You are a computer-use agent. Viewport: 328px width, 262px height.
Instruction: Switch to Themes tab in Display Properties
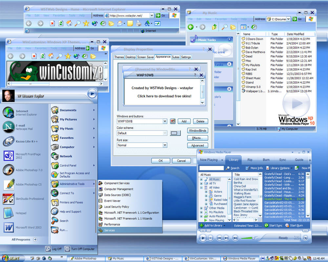[119, 57]
